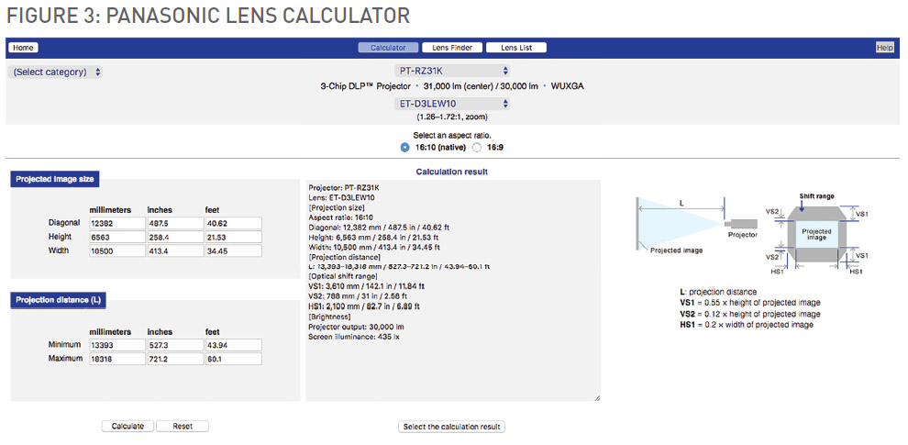The height and width of the screenshot is (445, 908).
Task: Click the result line starting 'HS1: 2,100 mm'
Action: point(364,306)
